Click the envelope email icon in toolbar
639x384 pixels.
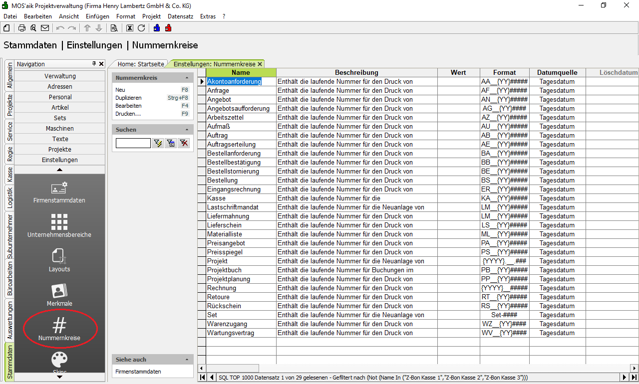click(x=45, y=28)
